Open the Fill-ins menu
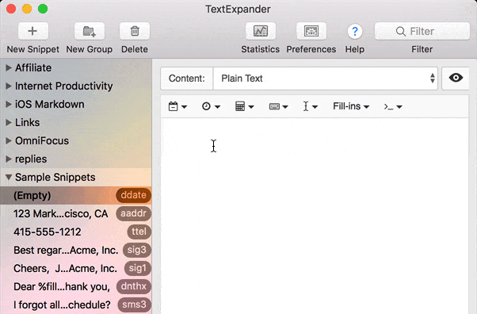This screenshot has height=314, width=477. 351,106
